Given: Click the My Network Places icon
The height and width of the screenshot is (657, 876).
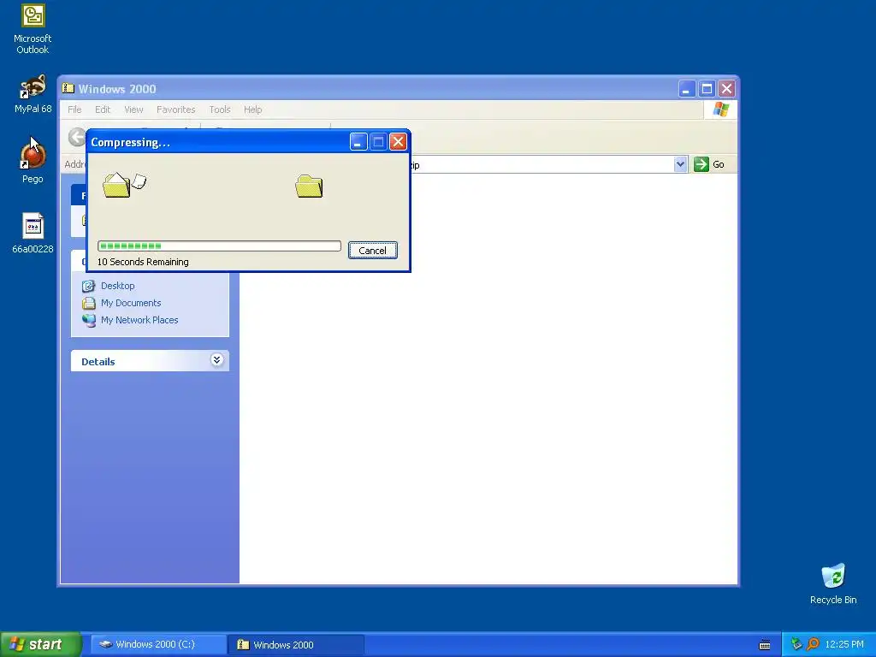Looking at the screenshot, I should tap(89, 320).
